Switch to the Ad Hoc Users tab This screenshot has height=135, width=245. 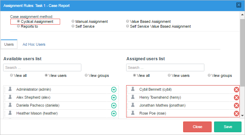(x=34, y=44)
